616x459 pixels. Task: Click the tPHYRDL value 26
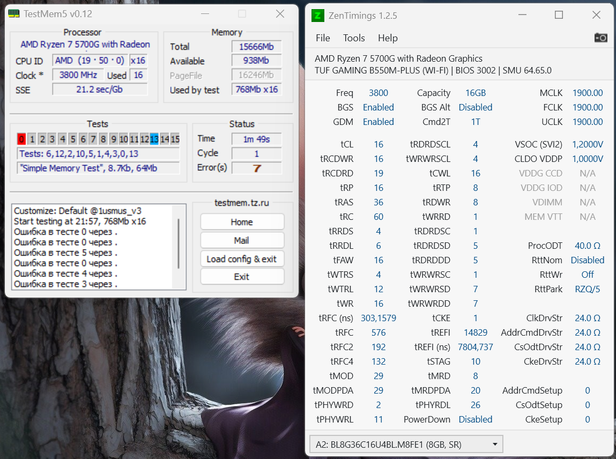tap(476, 405)
